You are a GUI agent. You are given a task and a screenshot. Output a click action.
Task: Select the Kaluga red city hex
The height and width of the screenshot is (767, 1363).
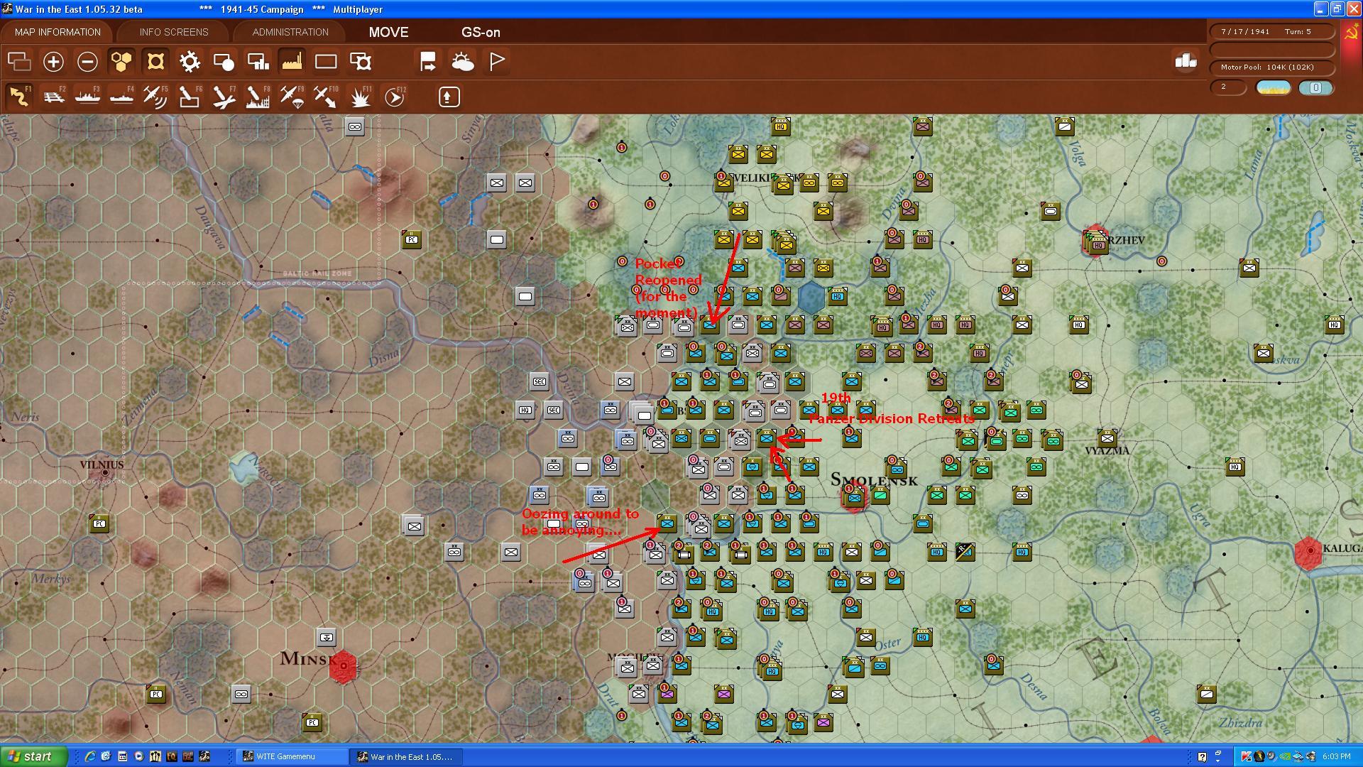[x=1309, y=552]
